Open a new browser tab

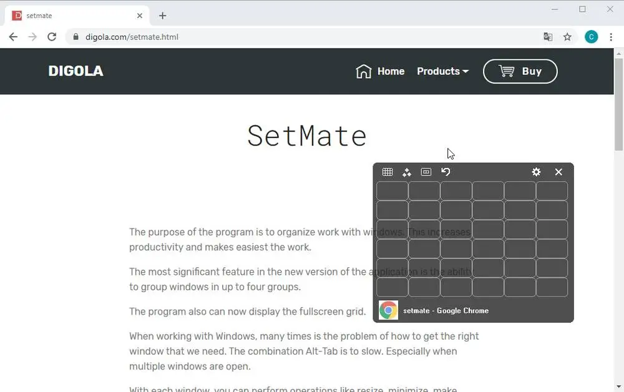[x=163, y=16]
